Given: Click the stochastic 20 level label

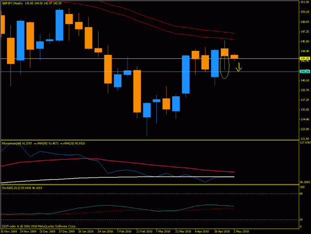Looking at the screenshot, I should (301, 220).
